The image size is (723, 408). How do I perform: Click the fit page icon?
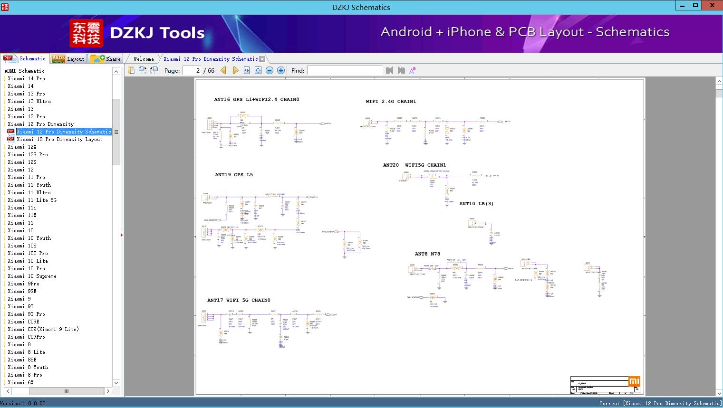pos(258,70)
